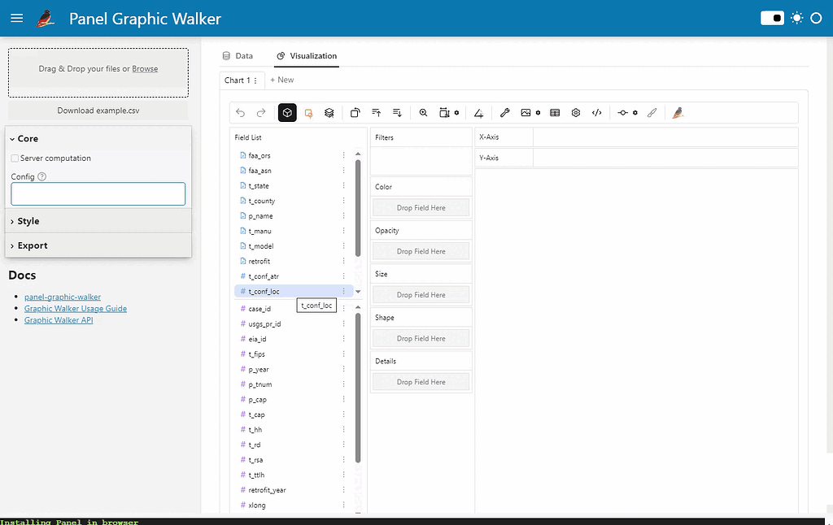Click the sort descending icon
The width and height of the screenshot is (833, 525).
[x=397, y=113]
